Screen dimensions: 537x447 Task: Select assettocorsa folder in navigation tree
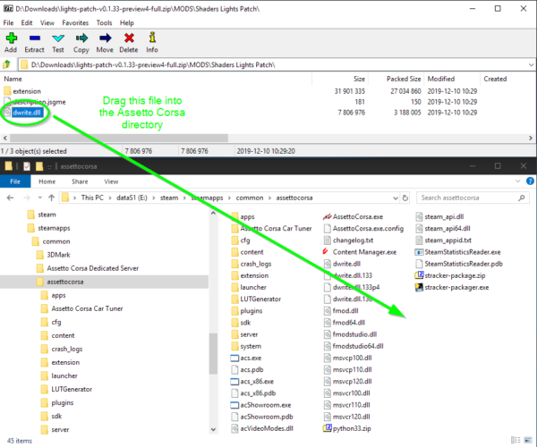pyautogui.click(x=60, y=282)
